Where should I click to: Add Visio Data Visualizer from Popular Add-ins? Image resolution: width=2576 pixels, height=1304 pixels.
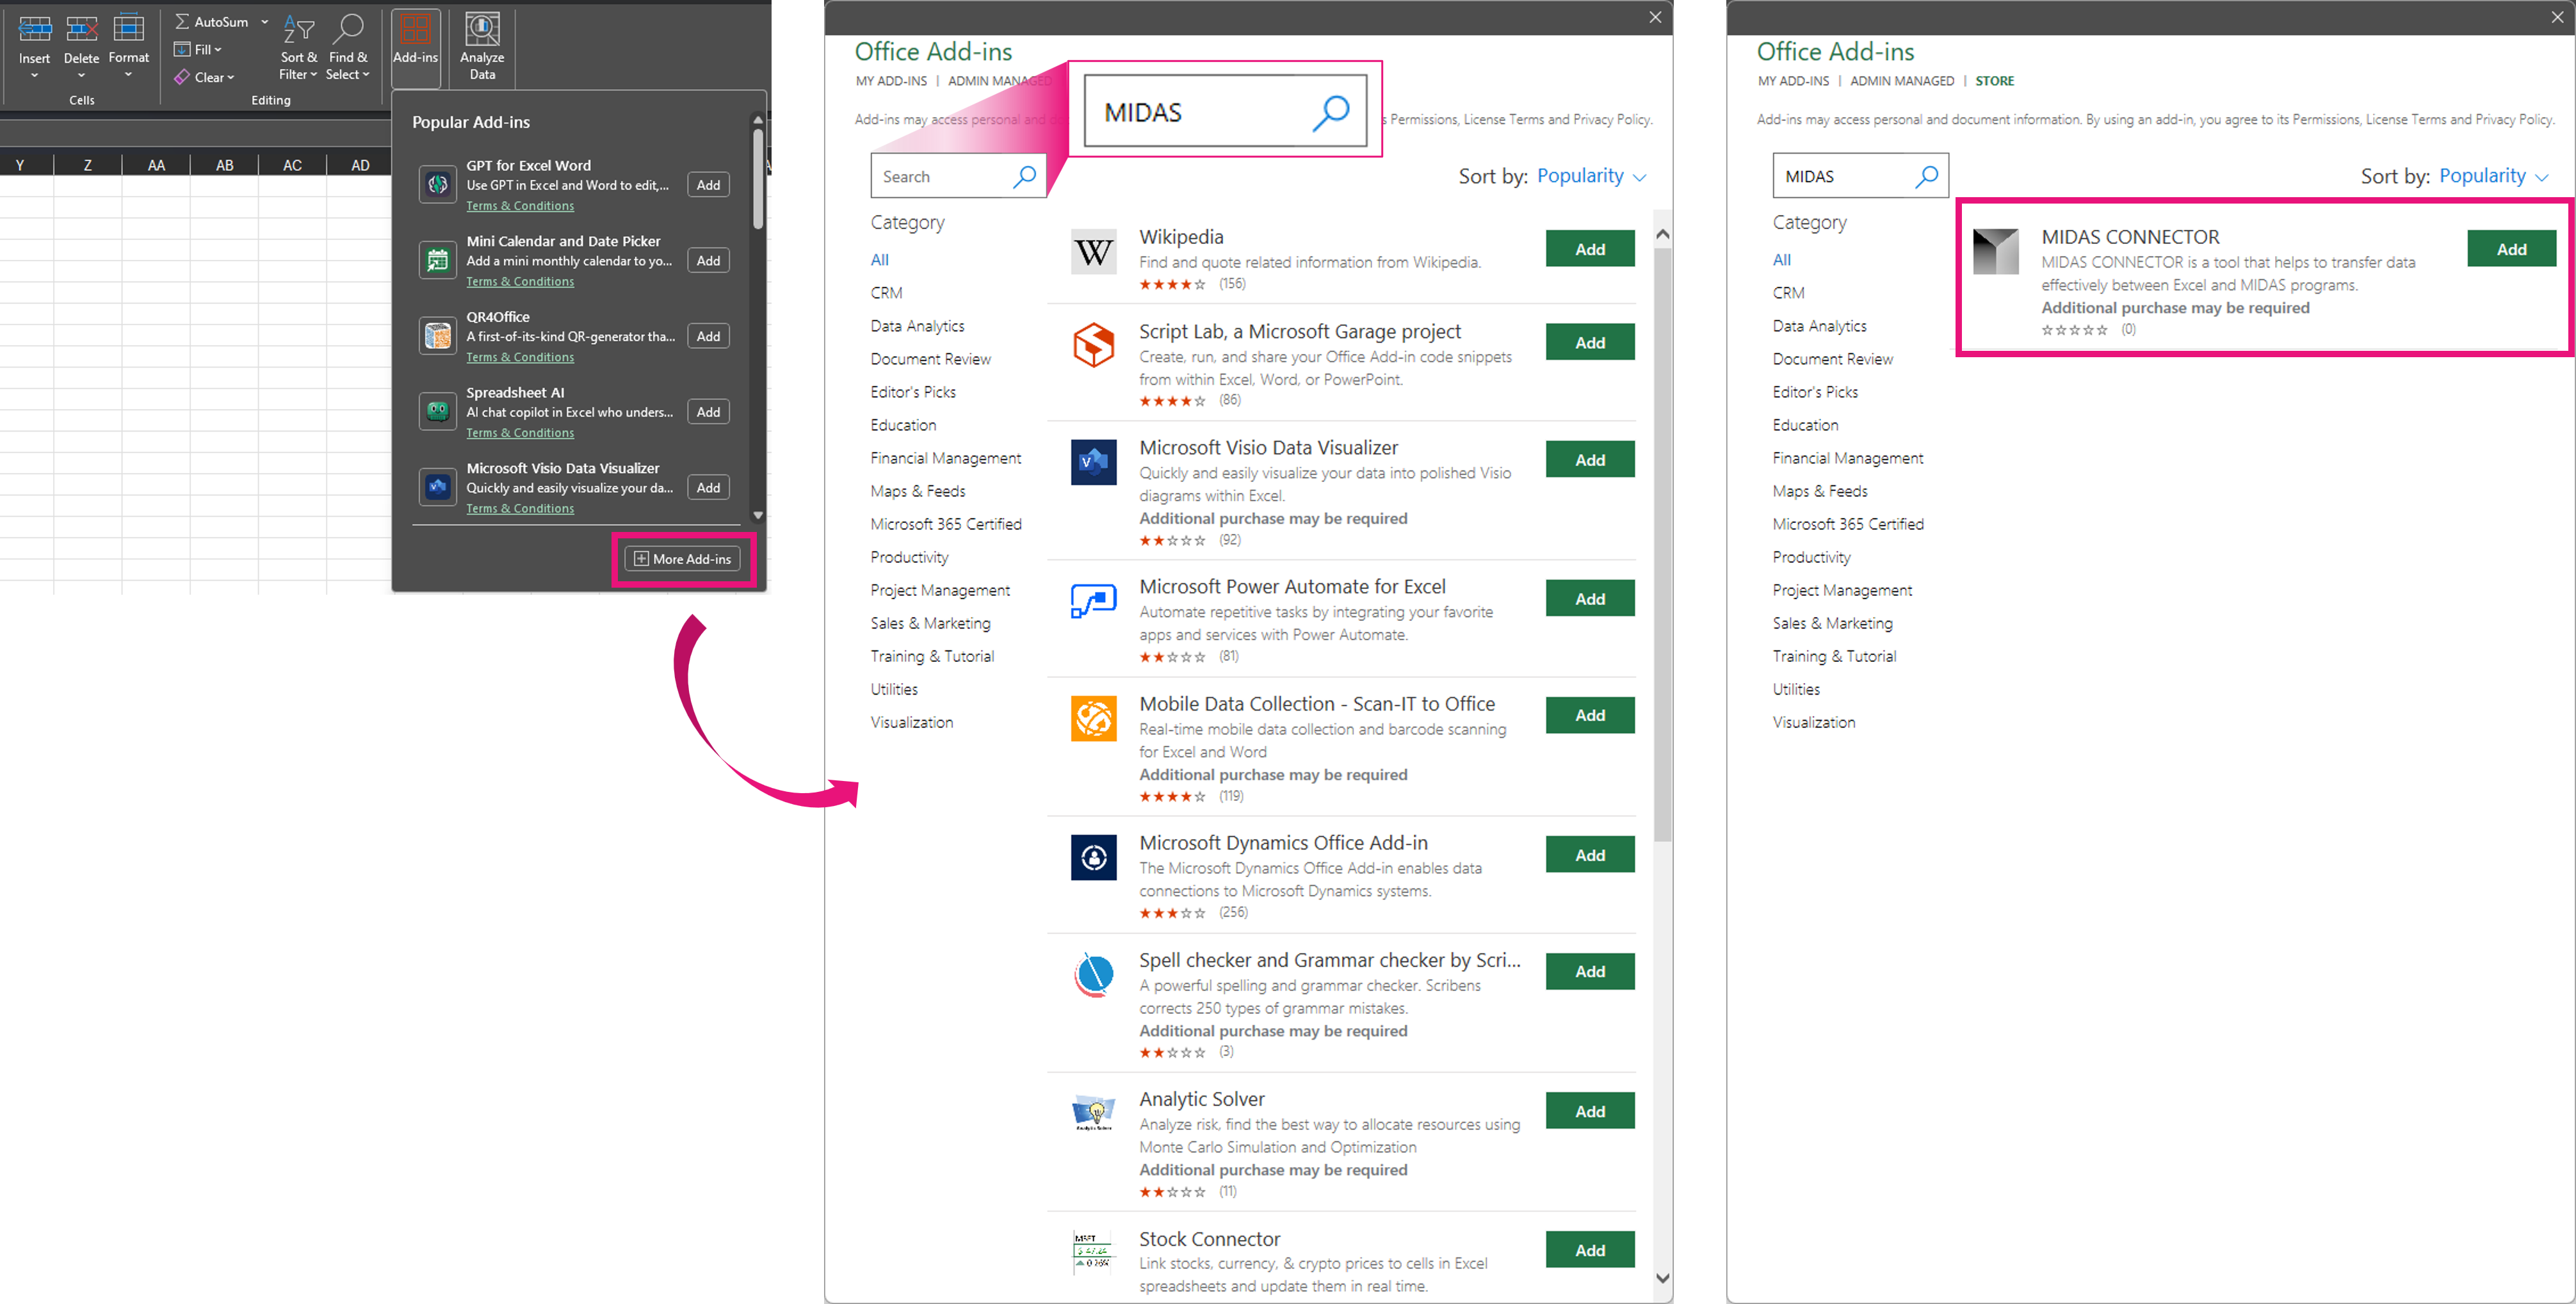[x=708, y=488]
